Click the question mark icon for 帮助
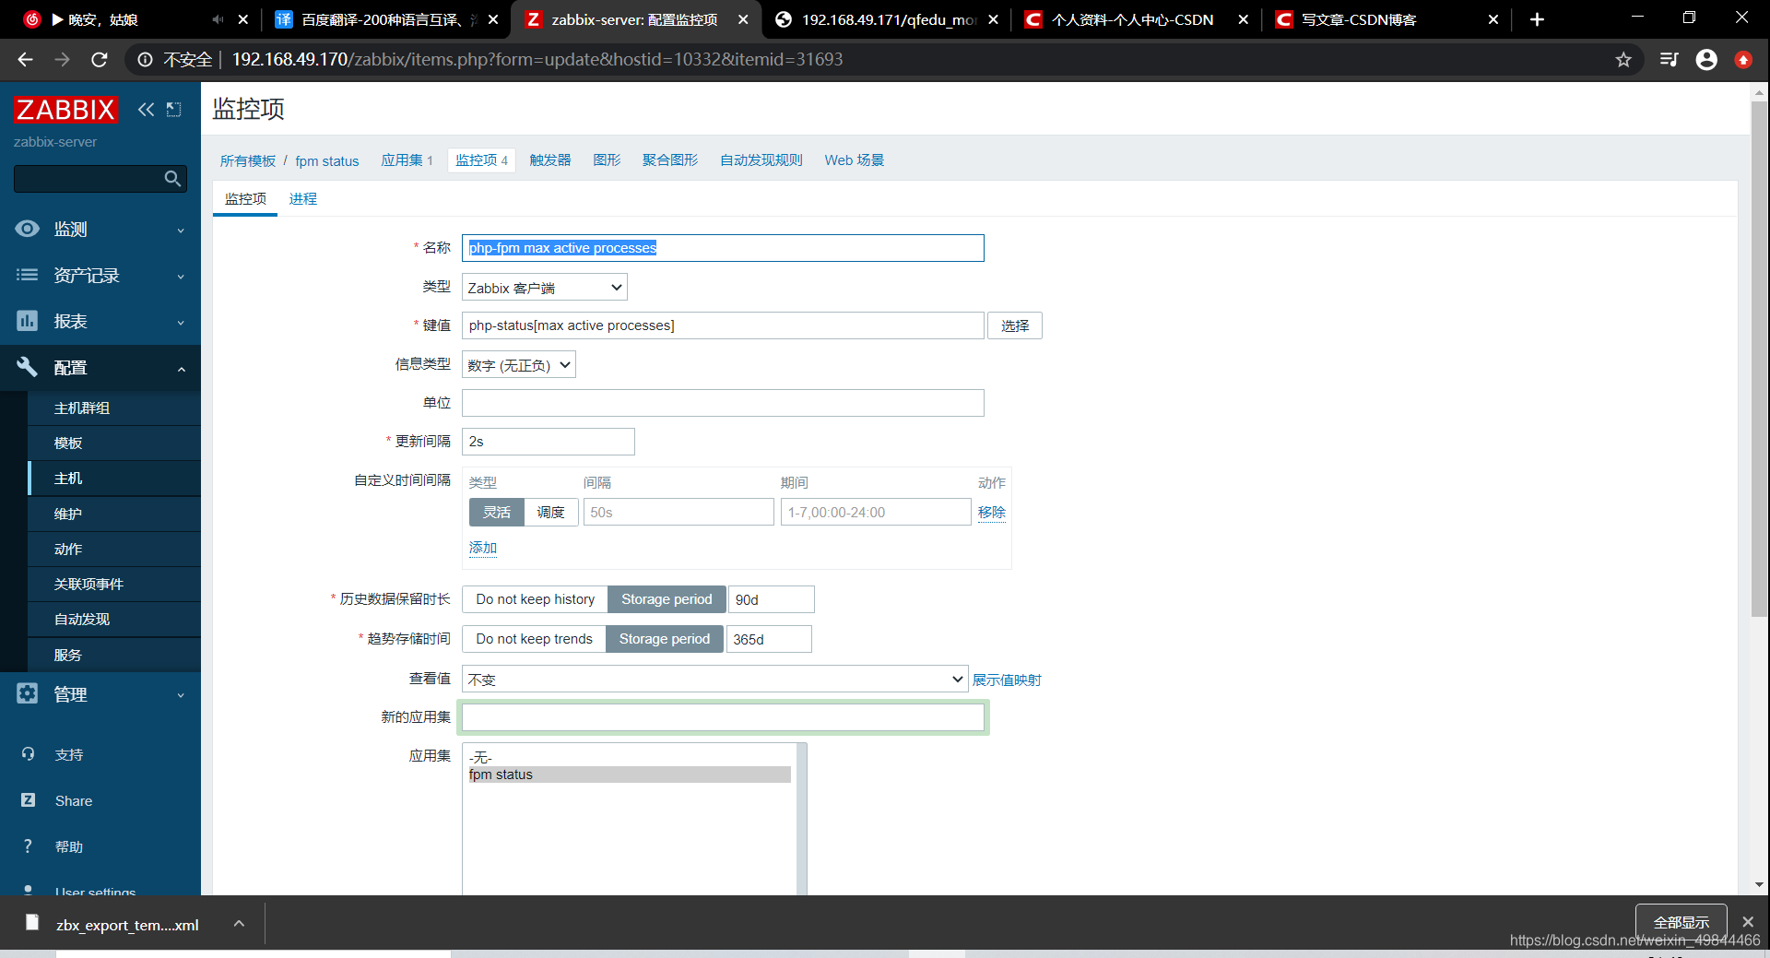 [28, 846]
